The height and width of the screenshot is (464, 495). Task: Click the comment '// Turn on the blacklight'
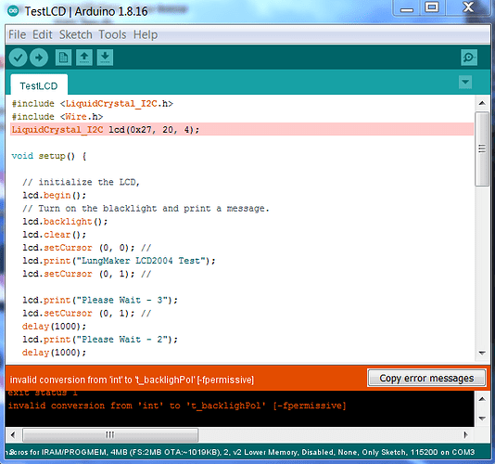pos(146,209)
